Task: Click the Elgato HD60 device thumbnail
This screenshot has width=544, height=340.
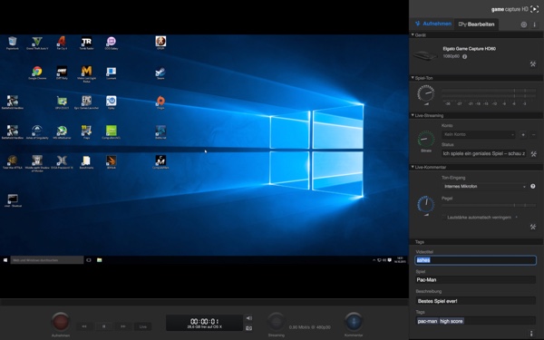Action: (x=426, y=55)
